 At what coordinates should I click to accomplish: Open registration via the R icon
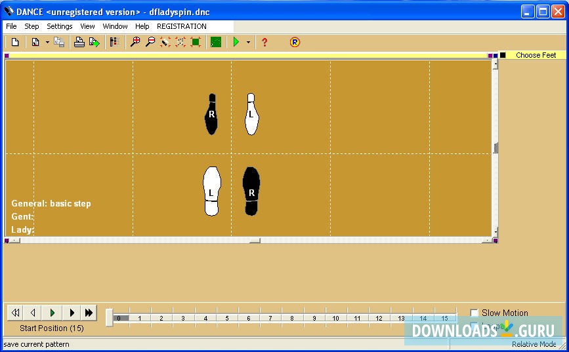(295, 43)
